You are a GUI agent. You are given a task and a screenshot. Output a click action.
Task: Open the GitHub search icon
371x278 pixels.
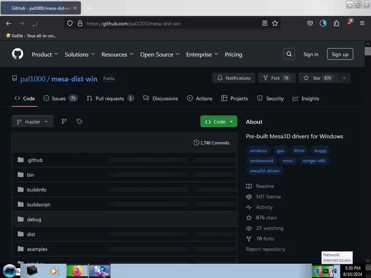click(x=289, y=54)
